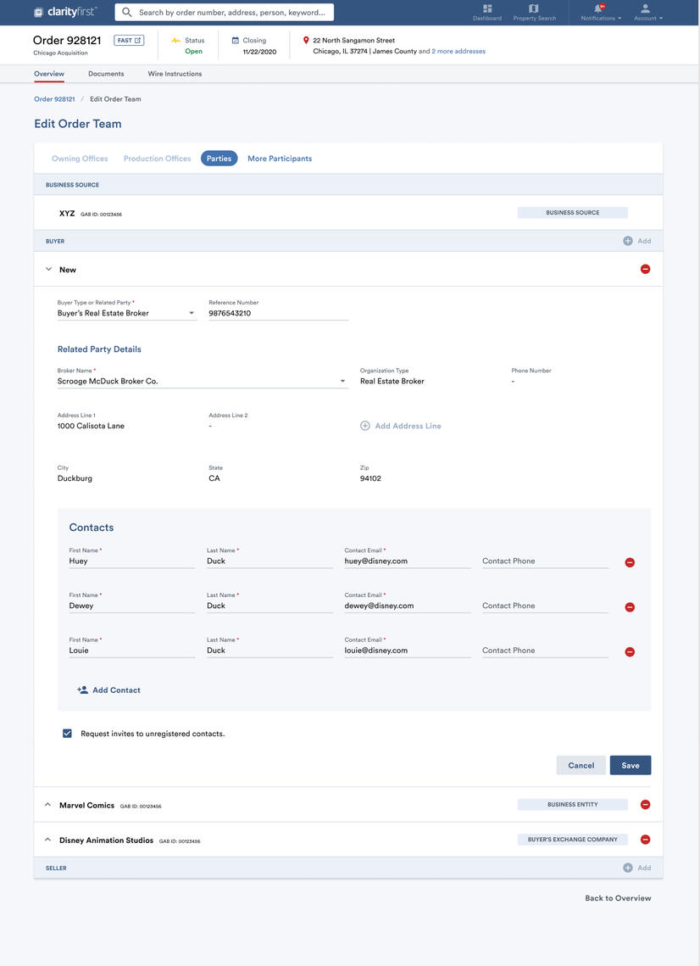Open Buyer Type or Related Party dropdown
Viewport: 700px width, 966px height.
[x=192, y=314]
